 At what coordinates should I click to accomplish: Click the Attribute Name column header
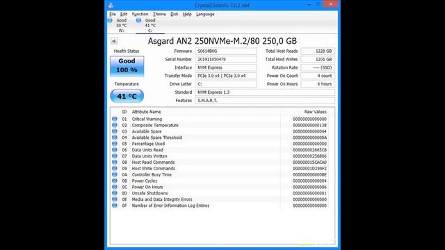[147, 112]
